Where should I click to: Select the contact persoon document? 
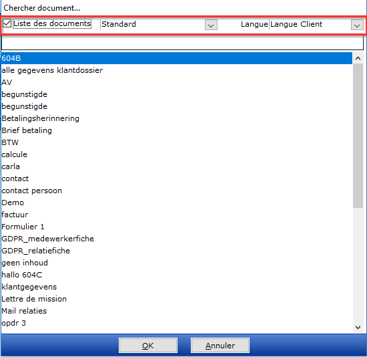(x=176, y=191)
